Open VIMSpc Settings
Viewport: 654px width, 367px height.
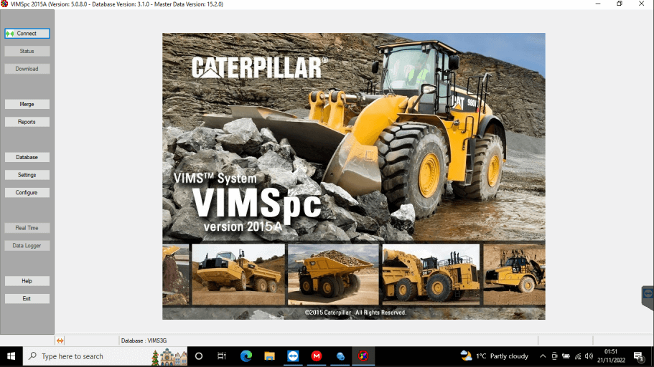[x=27, y=175]
